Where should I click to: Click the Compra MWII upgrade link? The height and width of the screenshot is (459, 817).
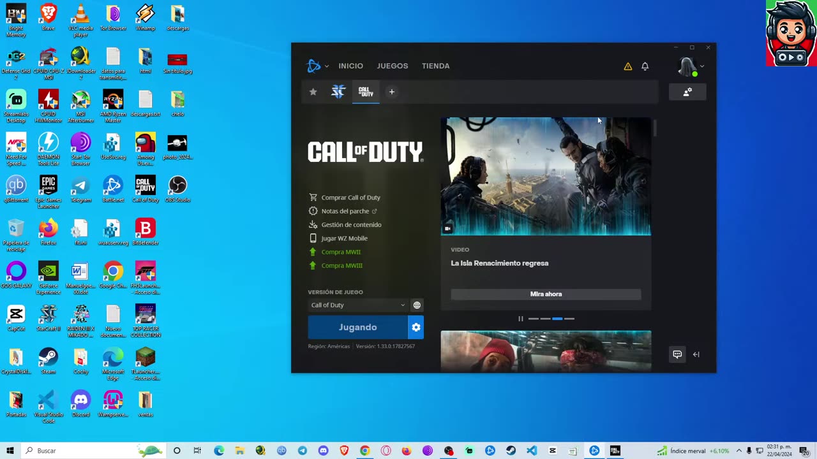tap(334, 252)
